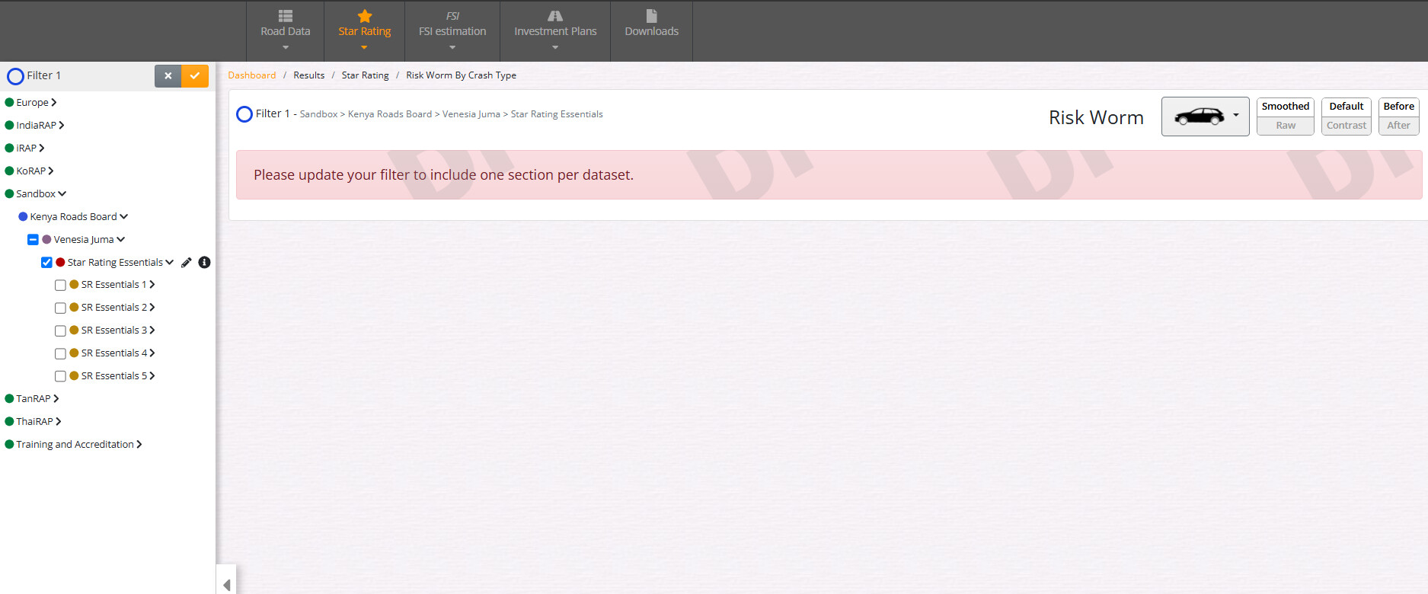Expand SR Essentials 2 section
Viewport: 1428px width, 594px height.
coord(152,307)
